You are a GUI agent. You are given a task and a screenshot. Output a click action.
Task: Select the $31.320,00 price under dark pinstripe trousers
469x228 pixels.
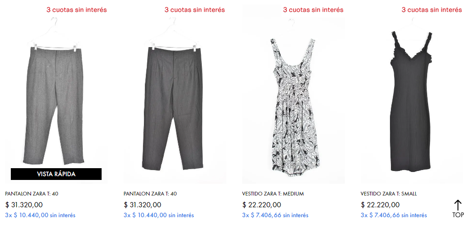tap(143, 205)
